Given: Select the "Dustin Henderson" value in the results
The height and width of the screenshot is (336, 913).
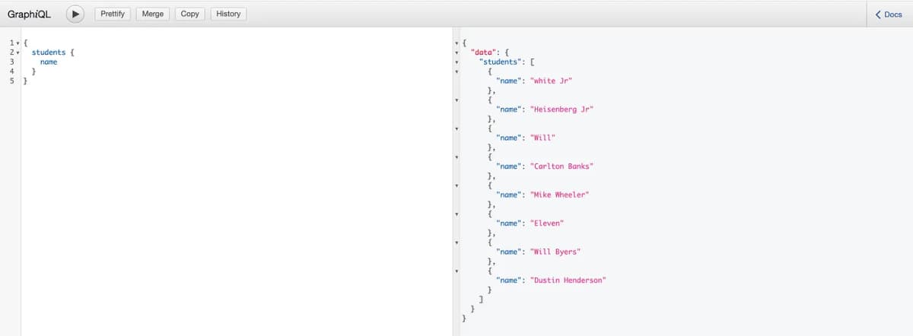Looking at the screenshot, I should 568,281.
